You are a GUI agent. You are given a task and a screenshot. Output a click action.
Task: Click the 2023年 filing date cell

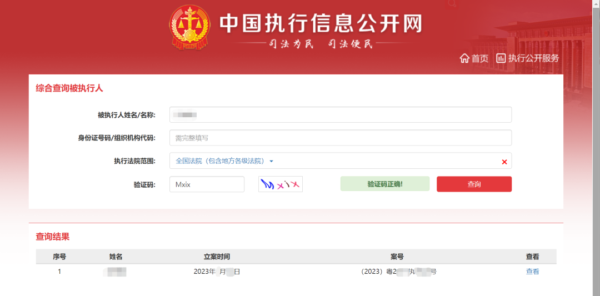(x=217, y=272)
